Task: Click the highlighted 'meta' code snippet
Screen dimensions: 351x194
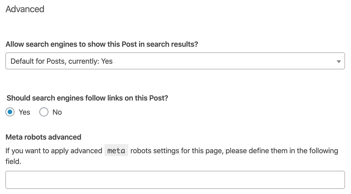Action: pyautogui.click(x=116, y=150)
